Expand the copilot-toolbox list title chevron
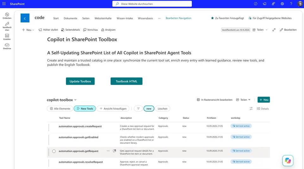This screenshot has width=304, height=169. point(75,100)
